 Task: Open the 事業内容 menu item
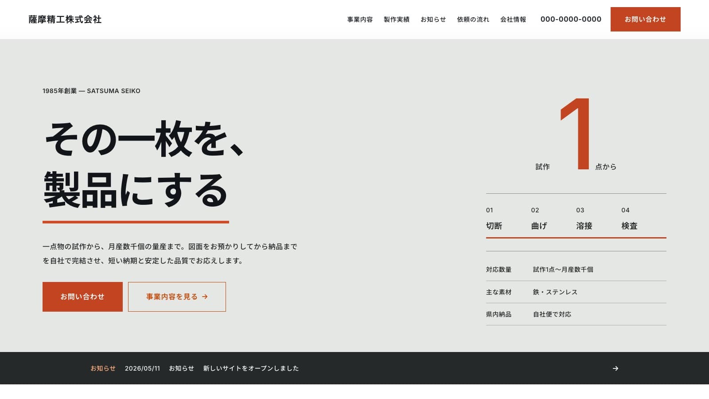360,20
